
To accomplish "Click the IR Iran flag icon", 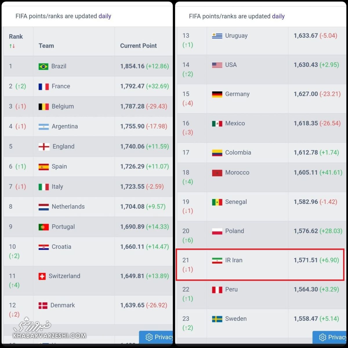I will [217, 260].
